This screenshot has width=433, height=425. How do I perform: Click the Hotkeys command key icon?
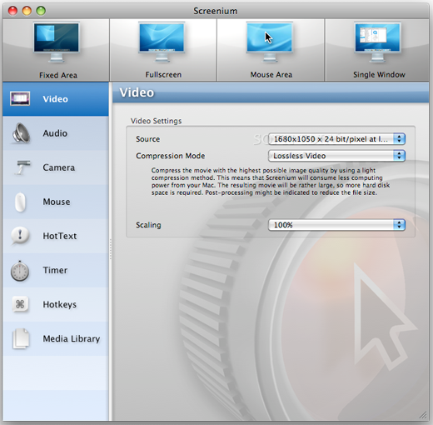click(x=20, y=304)
